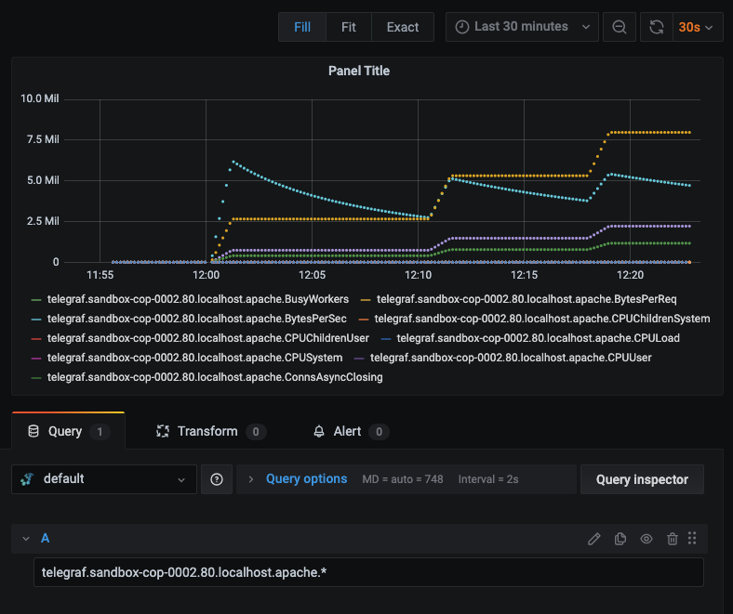Image resolution: width=733 pixels, height=614 pixels.
Task: Switch to the Transform tab
Action: (211, 431)
